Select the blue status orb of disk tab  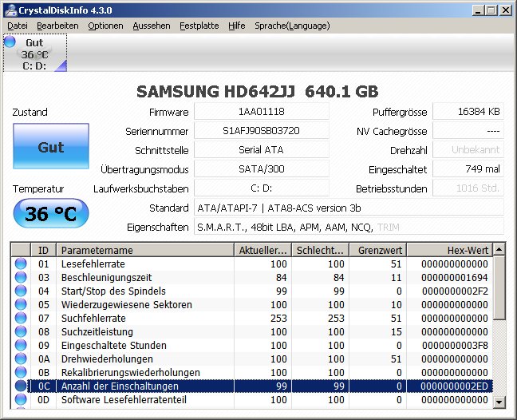[x=10, y=42]
